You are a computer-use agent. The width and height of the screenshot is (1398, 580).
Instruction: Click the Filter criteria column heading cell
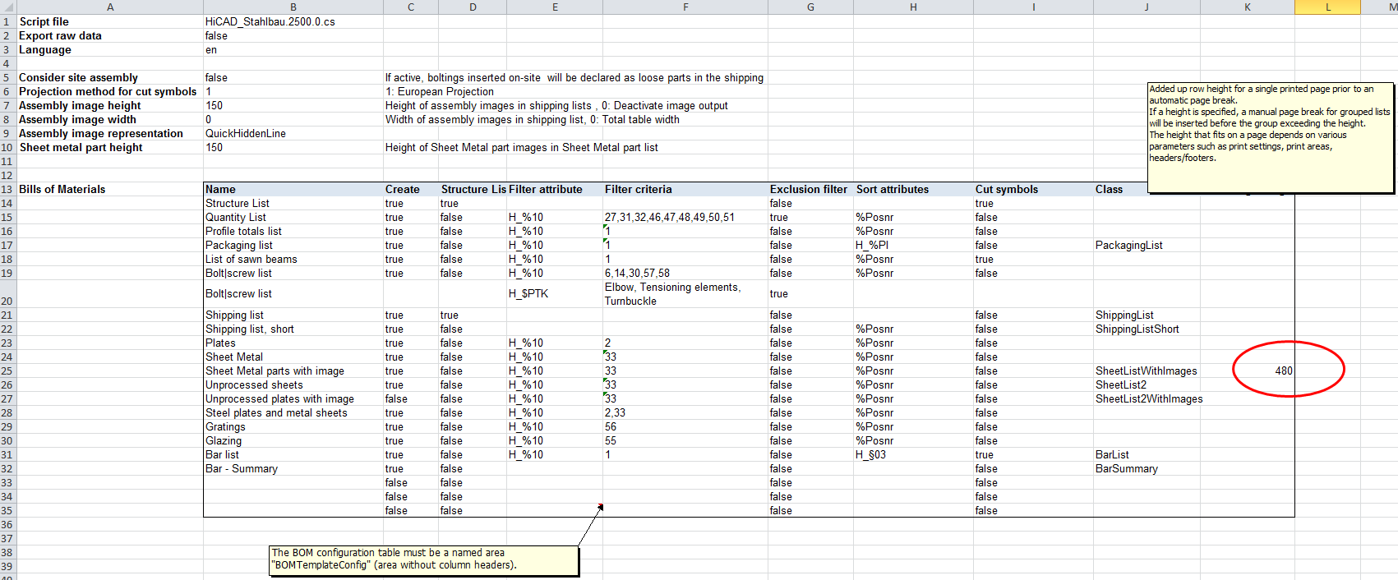click(x=639, y=189)
